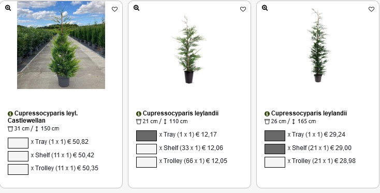Favorite the 110 cm Cupressocyparis leylandii
The width and height of the screenshot is (380, 193).
coord(243,9)
